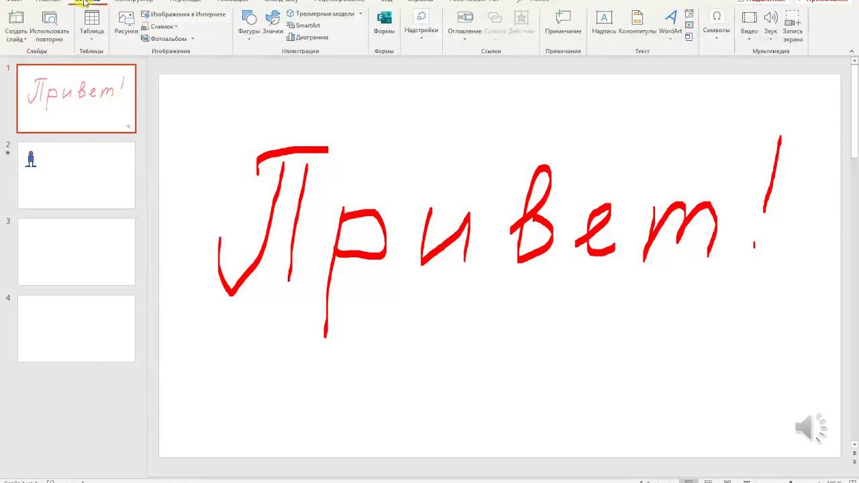Screen dimensions: 859x483
Task: Open Использовать повторно (Reuse Slides) pane
Action: click(x=49, y=27)
